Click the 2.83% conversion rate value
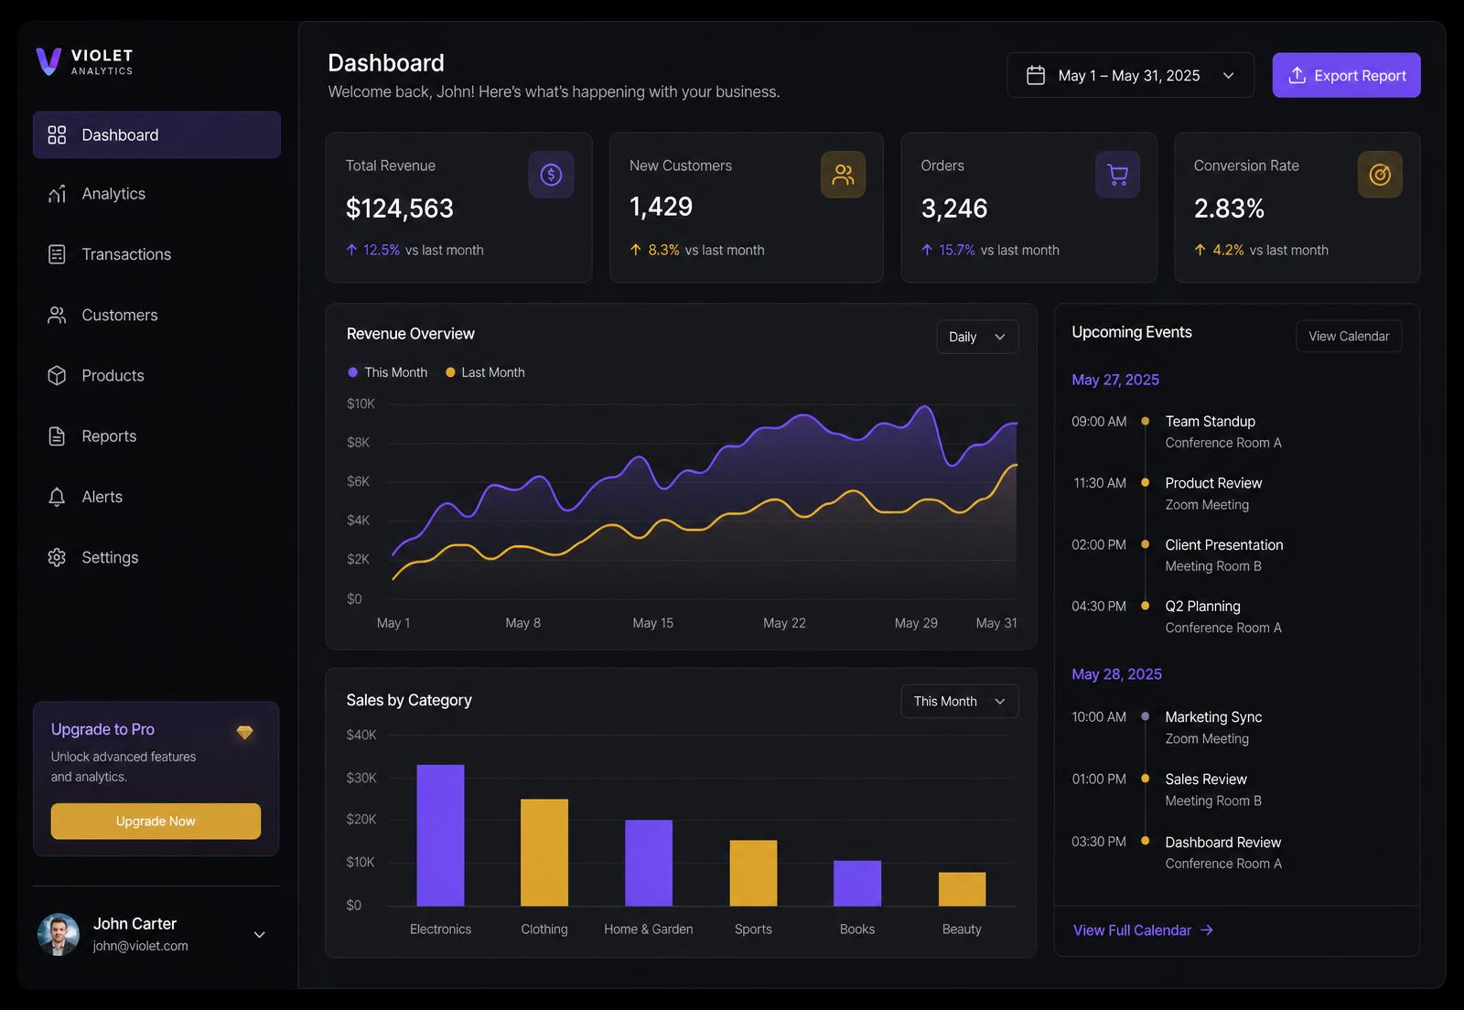 coord(1229,209)
